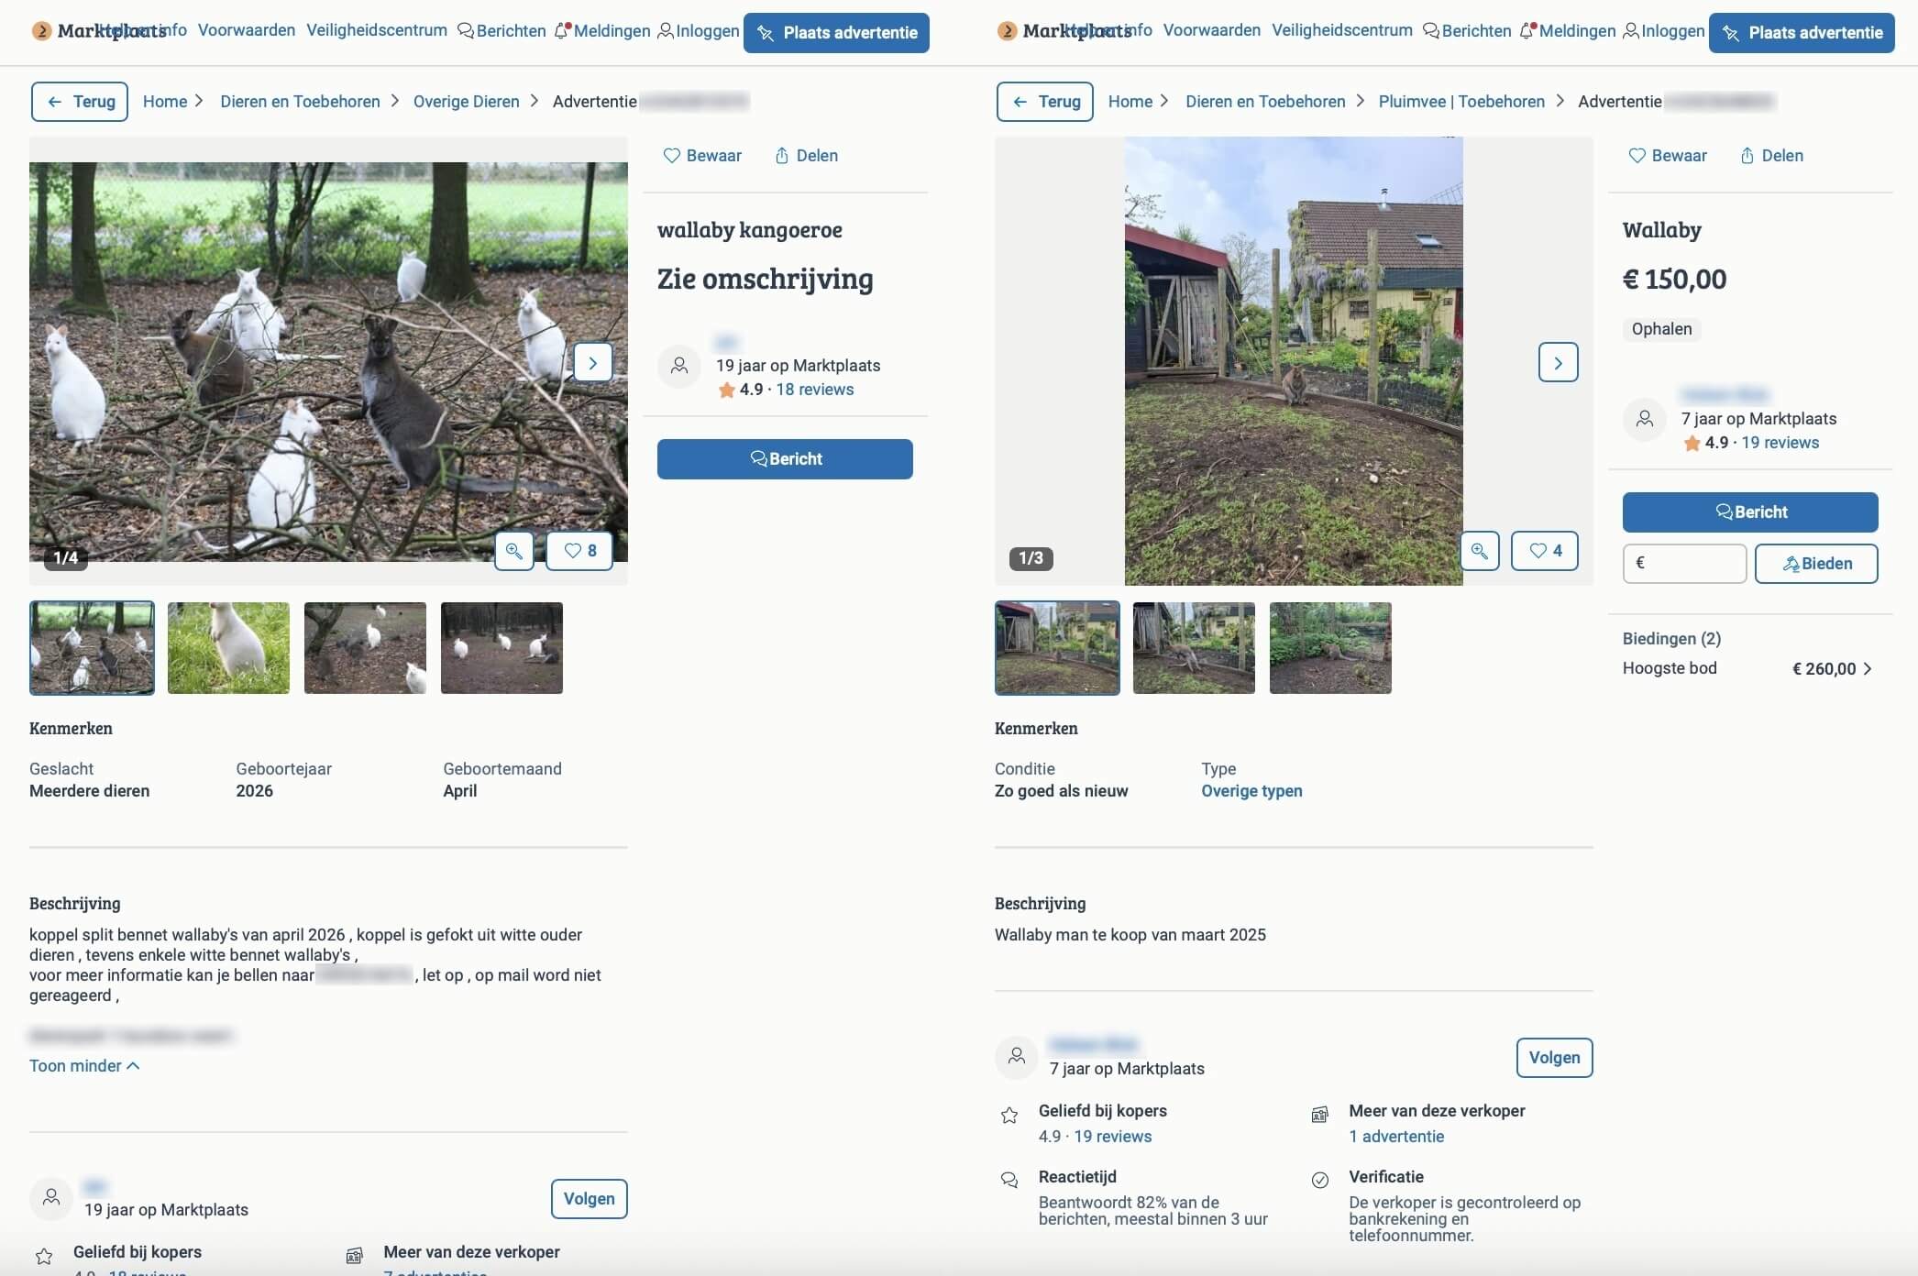Open Inloggen in the right page header
Screen dimensions: 1918x1276
[1664, 31]
